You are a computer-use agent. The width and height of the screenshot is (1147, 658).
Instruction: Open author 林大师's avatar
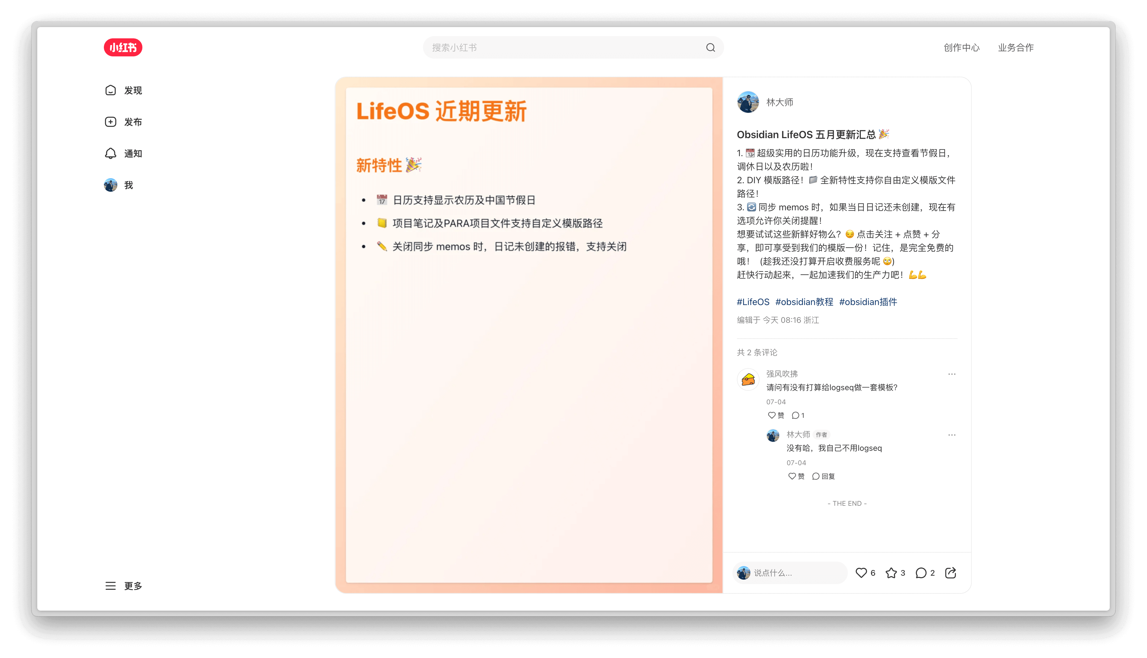[x=748, y=102]
